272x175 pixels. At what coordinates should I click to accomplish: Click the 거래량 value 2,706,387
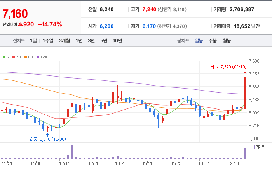pyautogui.click(x=242, y=10)
